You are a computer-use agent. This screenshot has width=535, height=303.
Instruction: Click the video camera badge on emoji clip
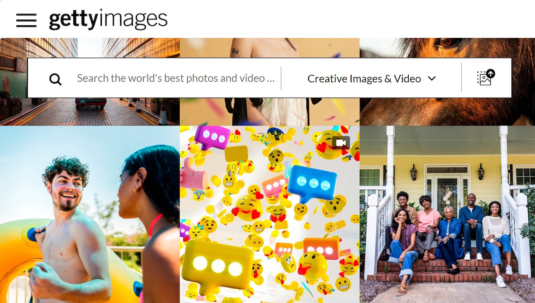(341, 143)
